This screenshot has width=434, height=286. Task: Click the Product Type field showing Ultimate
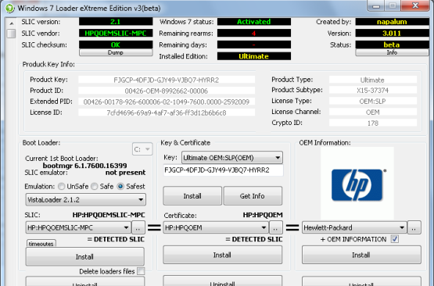(x=373, y=80)
